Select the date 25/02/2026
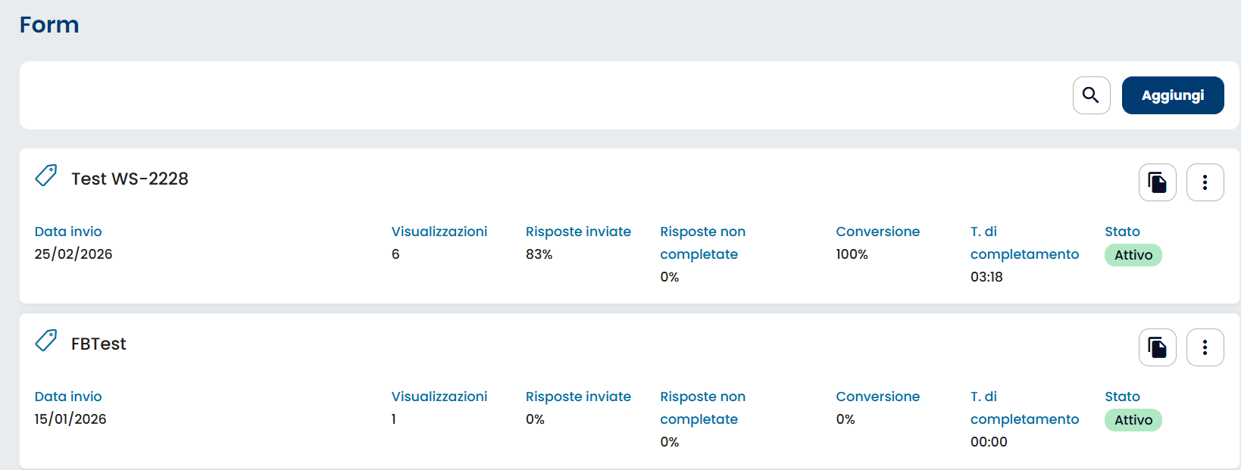Image resolution: width=1241 pixels, height=470 pixels. tap(73, 254)
